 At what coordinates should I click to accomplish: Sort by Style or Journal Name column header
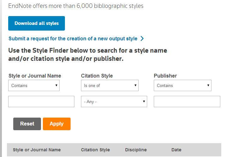37,150
